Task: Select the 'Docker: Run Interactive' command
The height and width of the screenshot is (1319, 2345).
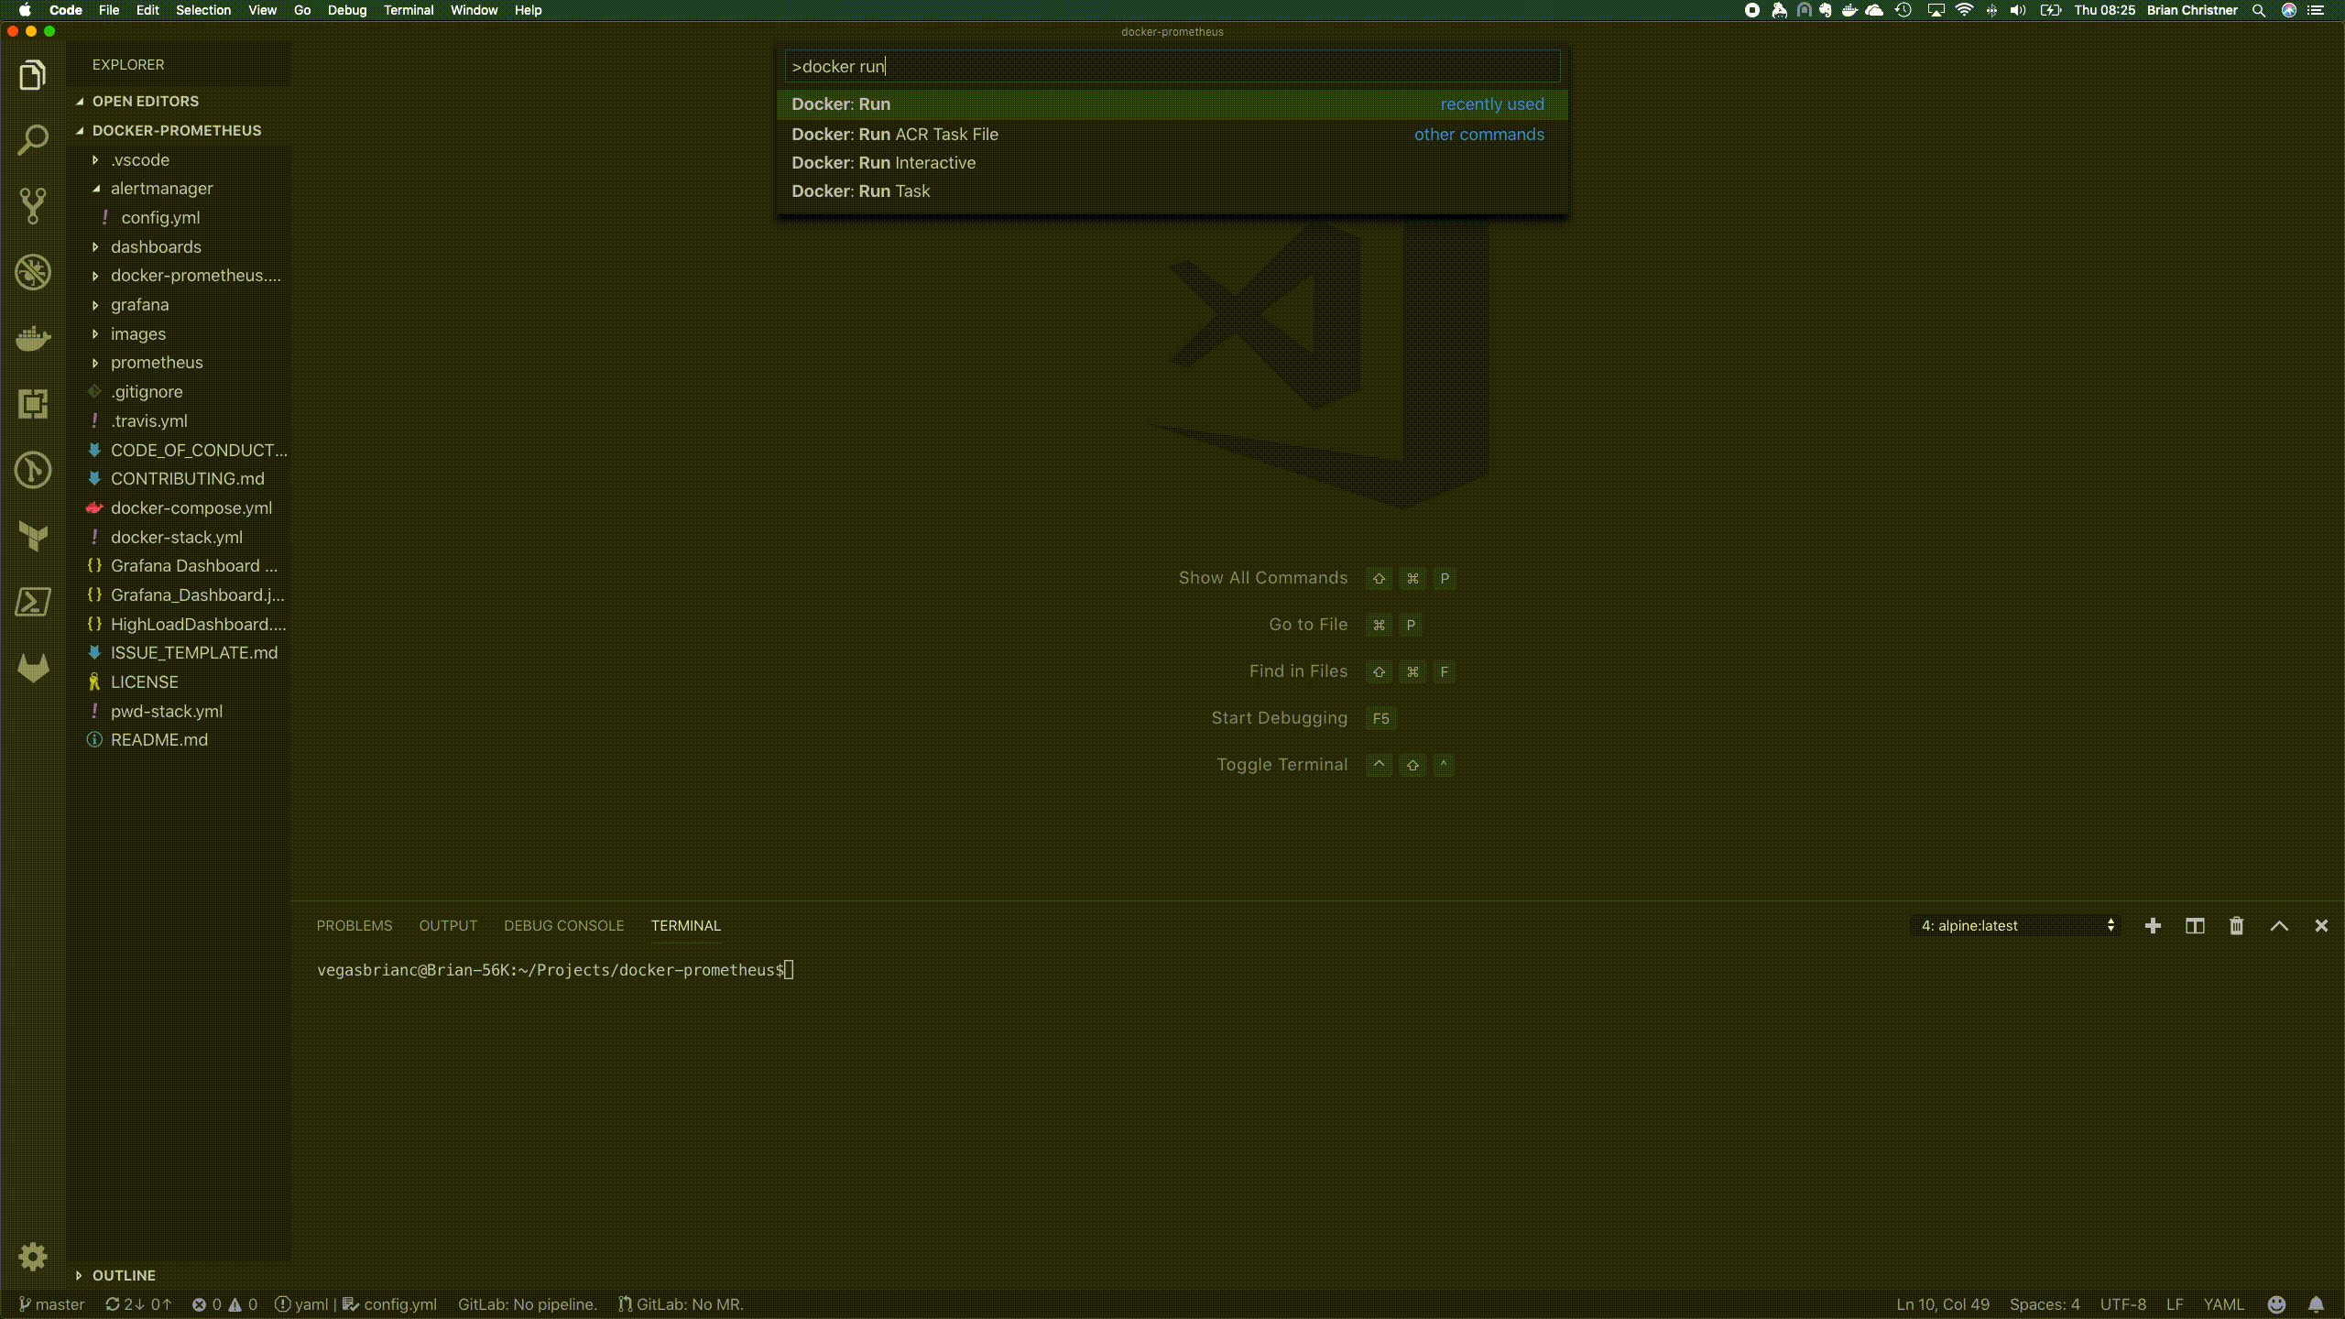Action: [x=883, y=163]
